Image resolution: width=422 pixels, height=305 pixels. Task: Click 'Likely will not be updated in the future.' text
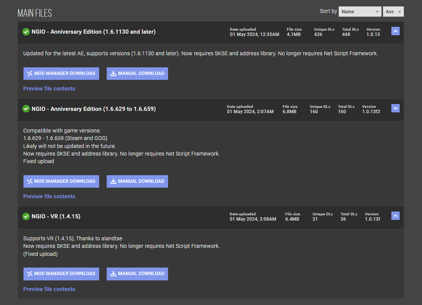click(69, 146)
